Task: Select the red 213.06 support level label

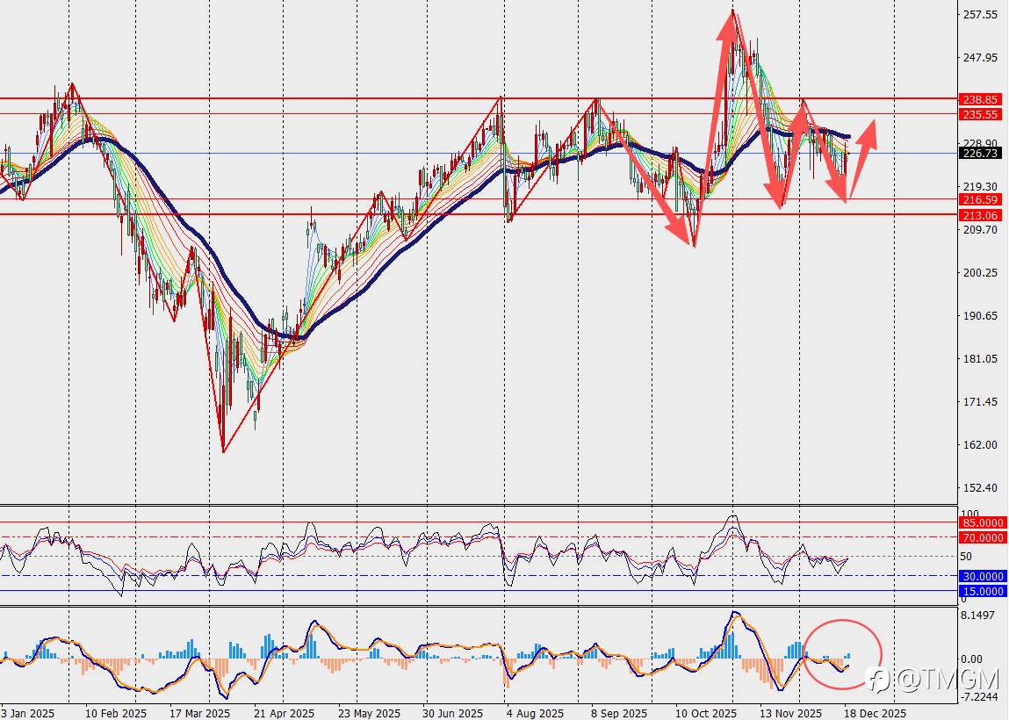Action: 980,215
